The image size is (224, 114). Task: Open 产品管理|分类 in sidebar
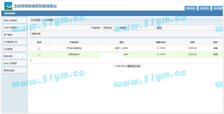click(14, 42)
